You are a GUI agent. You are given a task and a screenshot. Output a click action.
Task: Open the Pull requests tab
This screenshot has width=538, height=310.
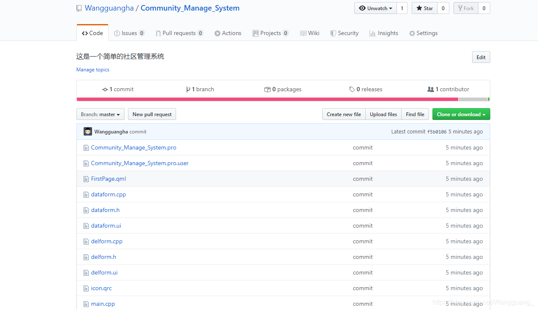pyautogui.click(x=179, y=33)
